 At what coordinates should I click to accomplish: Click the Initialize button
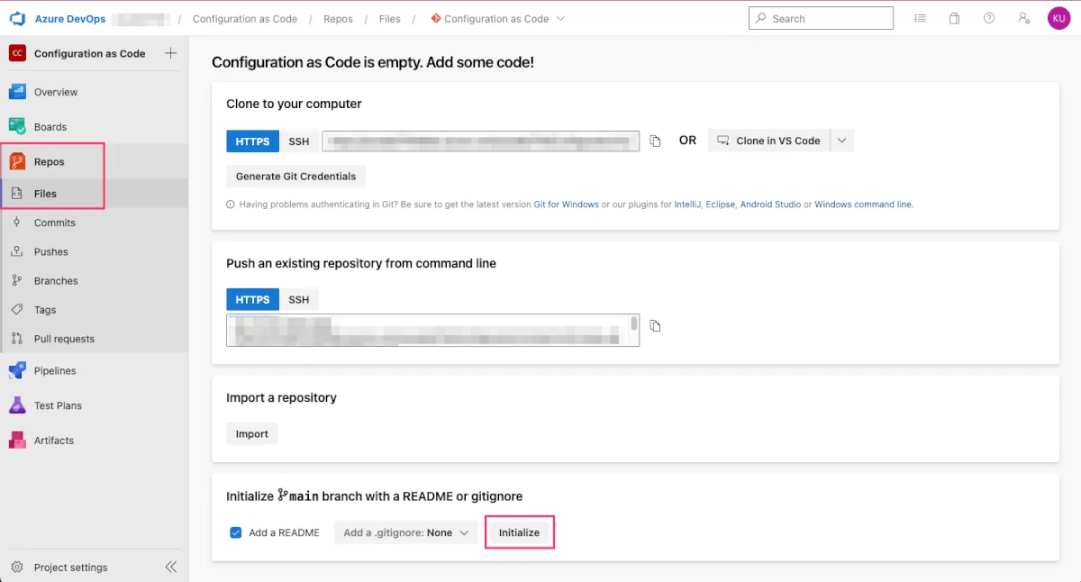point(519,532)
